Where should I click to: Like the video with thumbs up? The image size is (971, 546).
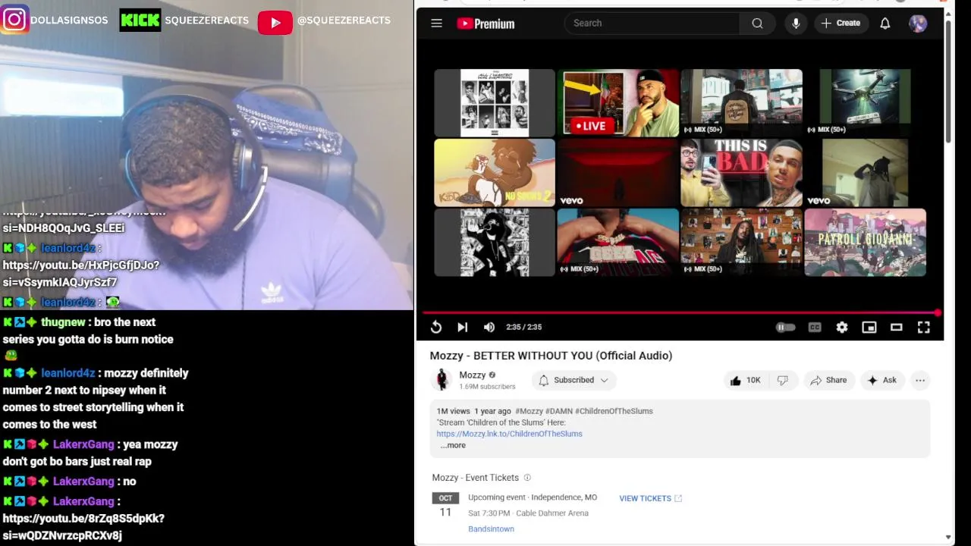[x=745, y=381]
